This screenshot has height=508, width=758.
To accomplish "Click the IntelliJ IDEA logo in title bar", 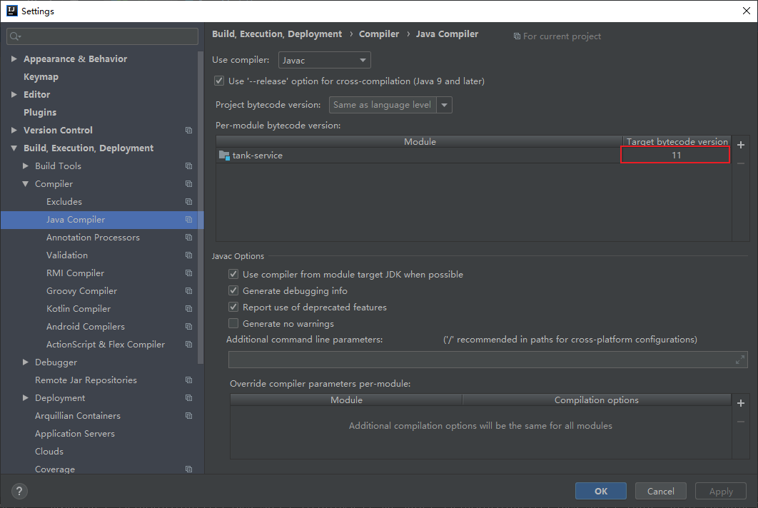I will point(11,11).
